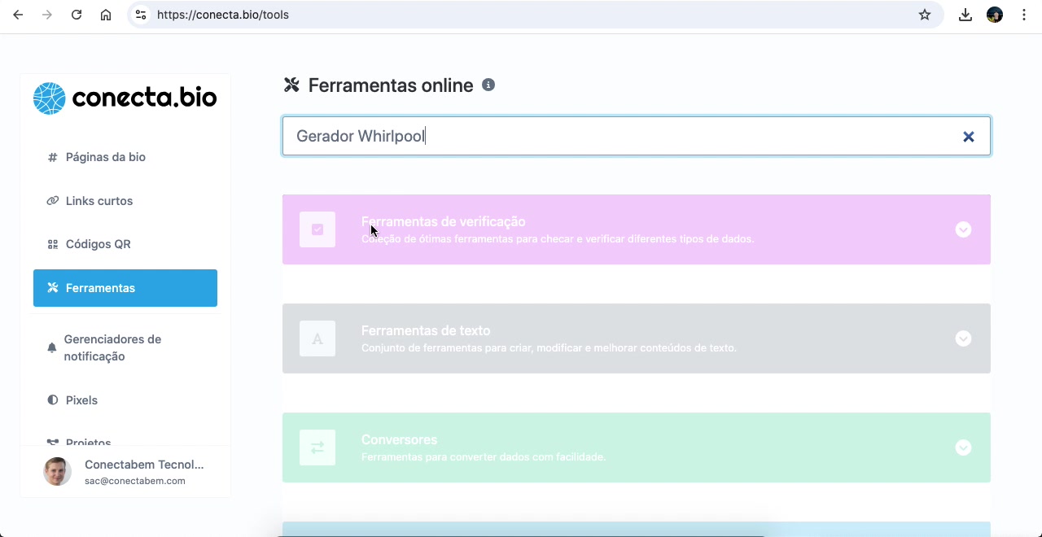1042x537 pixels.
Task: Clear the search field with X icon
Action: click(x=968, y=137)
